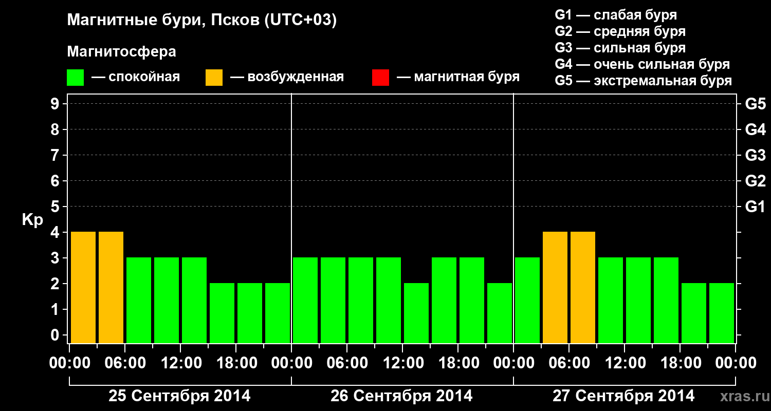Click the '— спокойная' legend label

(x=136, y=77)
